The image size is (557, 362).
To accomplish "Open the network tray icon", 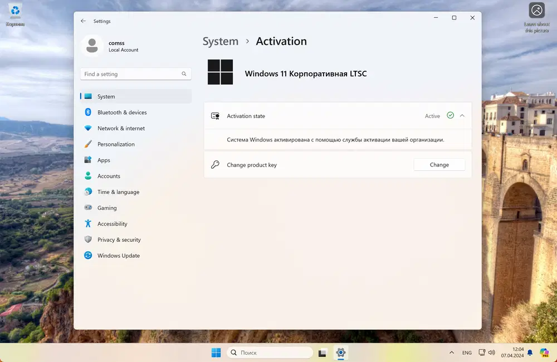I will (x=482, y=353).
